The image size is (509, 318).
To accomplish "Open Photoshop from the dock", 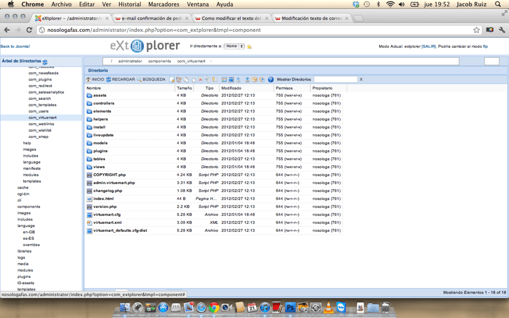I will (x=290, y=307).
